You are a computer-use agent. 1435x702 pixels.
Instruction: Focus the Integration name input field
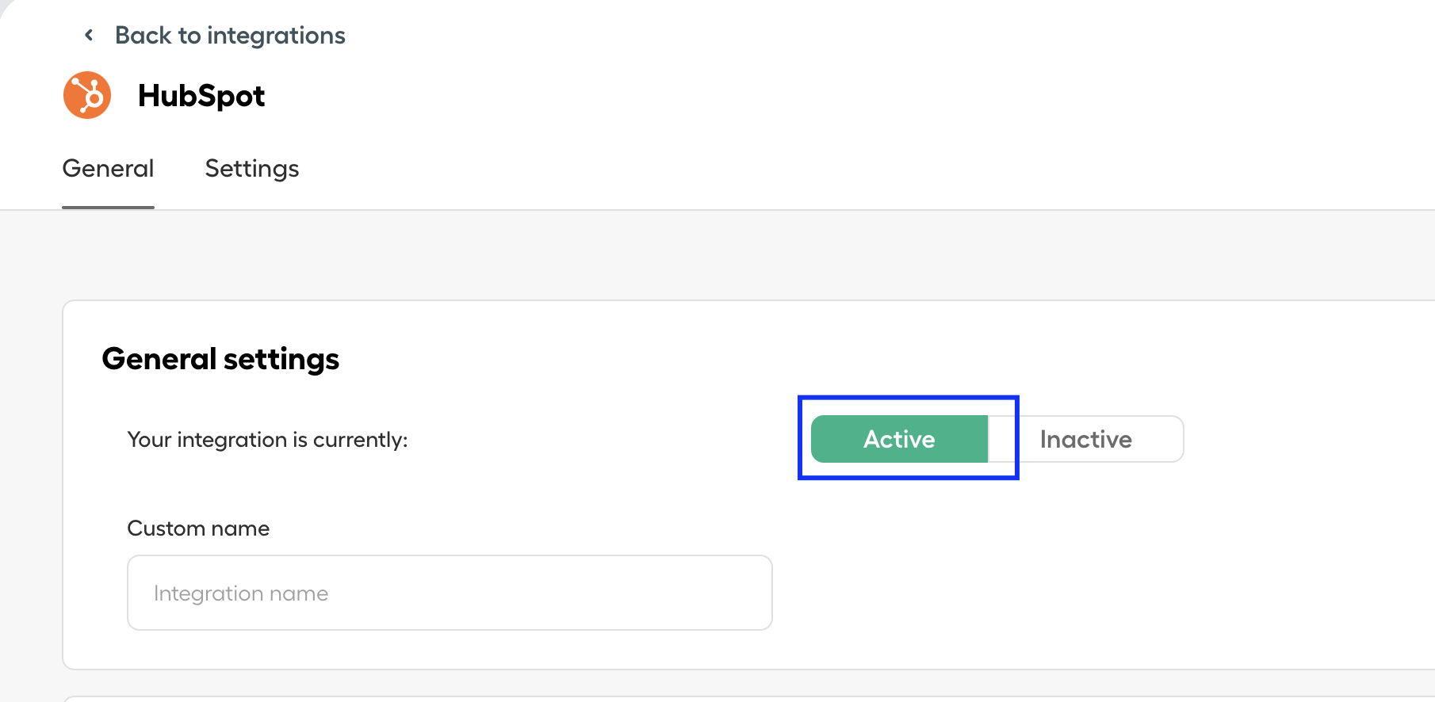[x=450, y=593]
